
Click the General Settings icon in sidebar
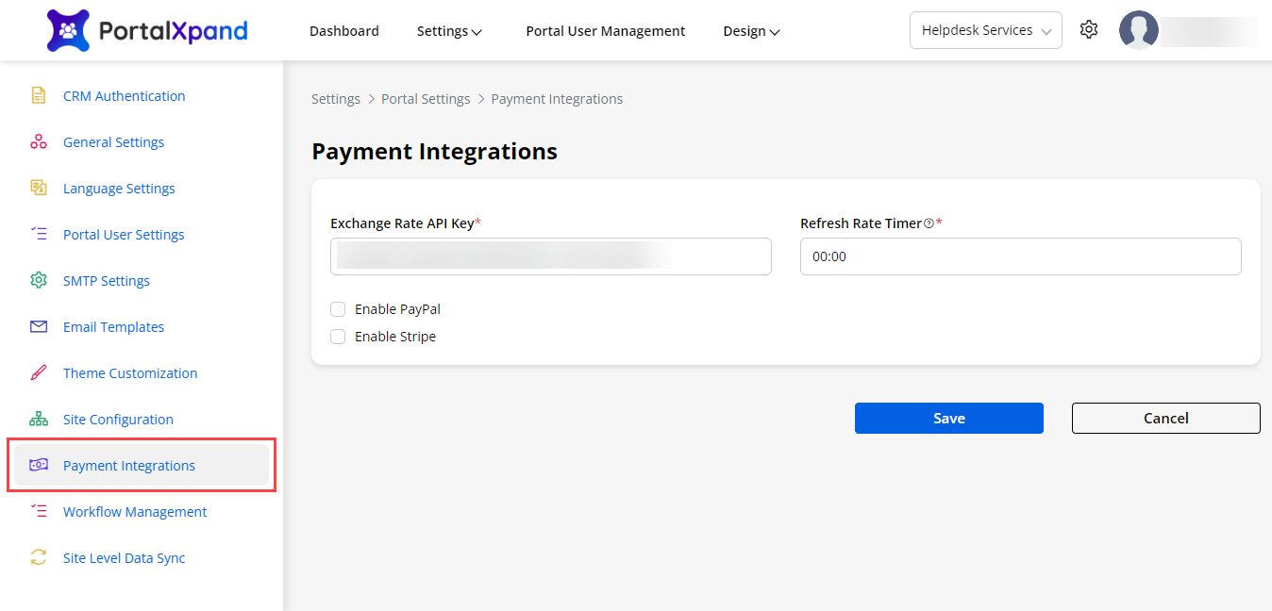pyautogui.click(x=39, y=141)
